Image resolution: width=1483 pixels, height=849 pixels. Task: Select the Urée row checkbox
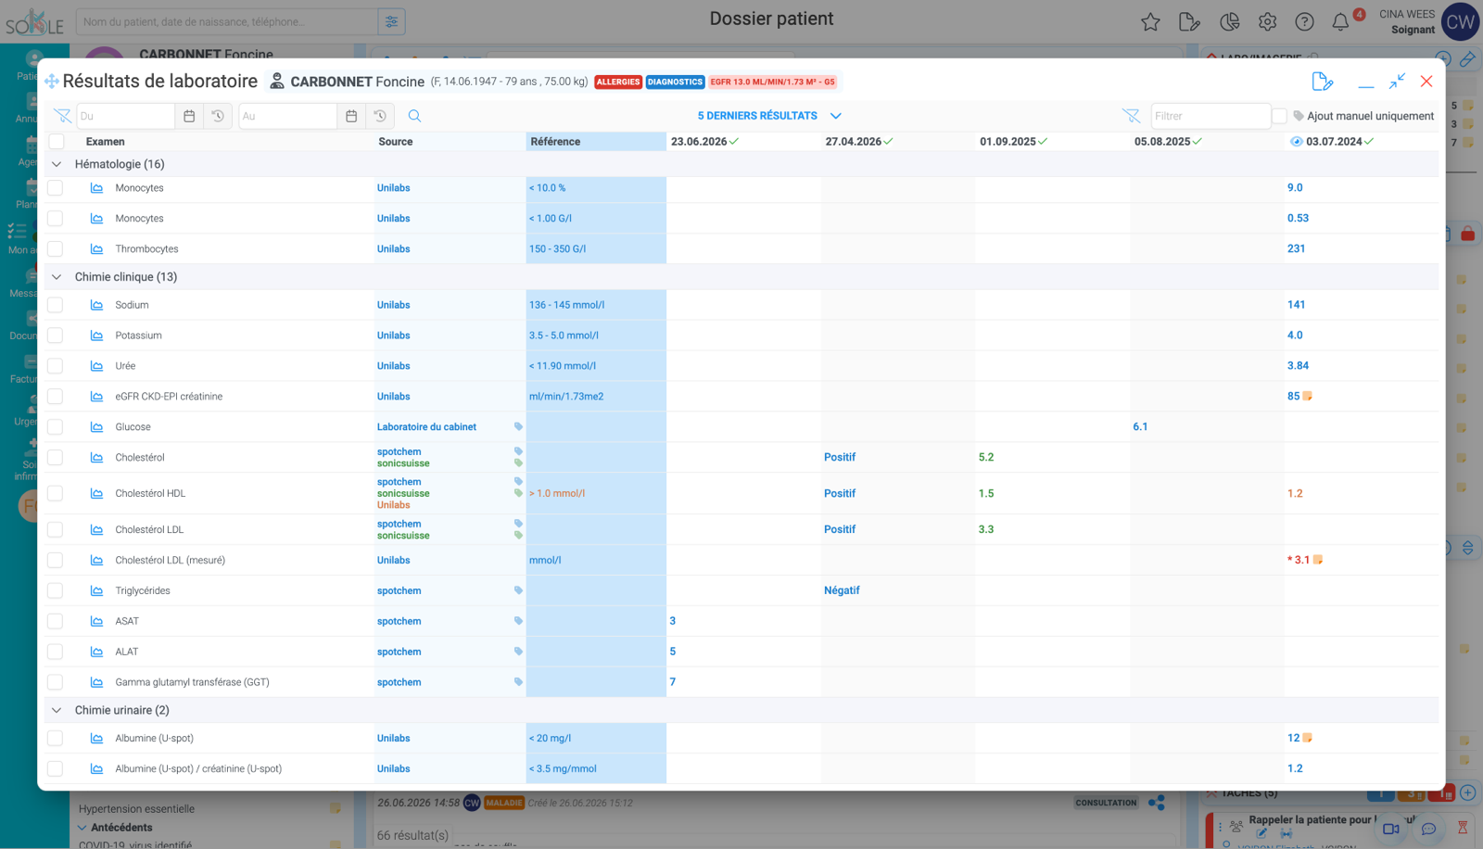pos(56,366)
